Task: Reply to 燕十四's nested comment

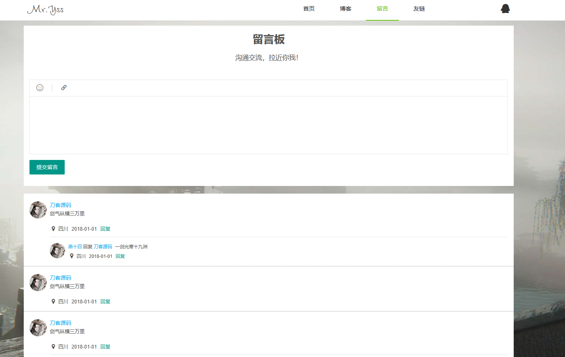Action: click(x=120, y=256)
